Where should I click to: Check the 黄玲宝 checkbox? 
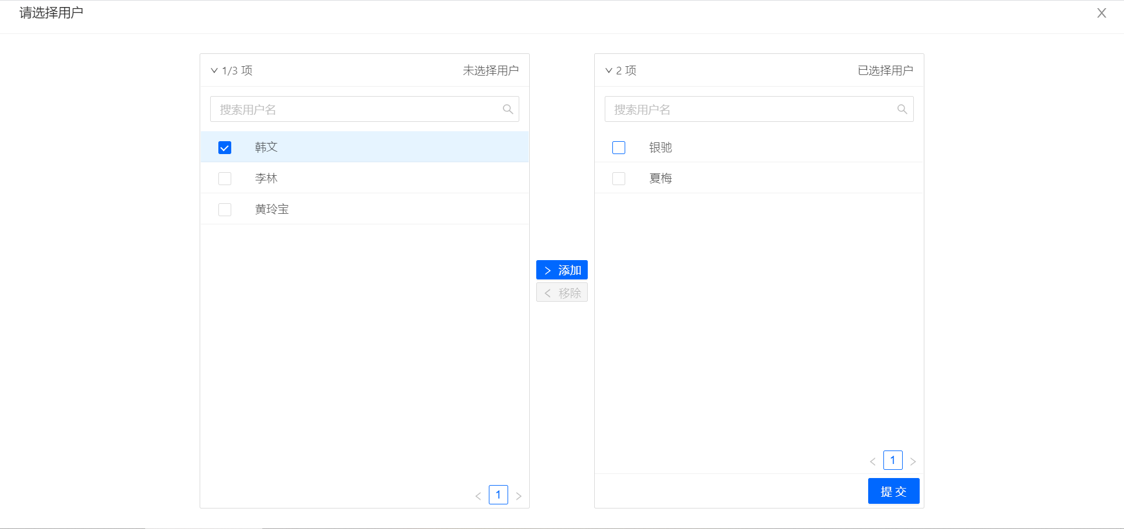[225, 210]
